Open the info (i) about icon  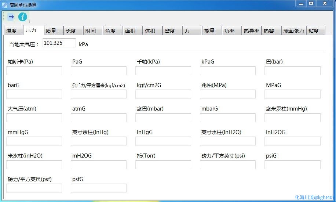point(23,17)
